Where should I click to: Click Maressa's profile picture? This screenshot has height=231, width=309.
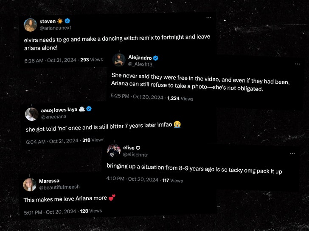[30, 184]
